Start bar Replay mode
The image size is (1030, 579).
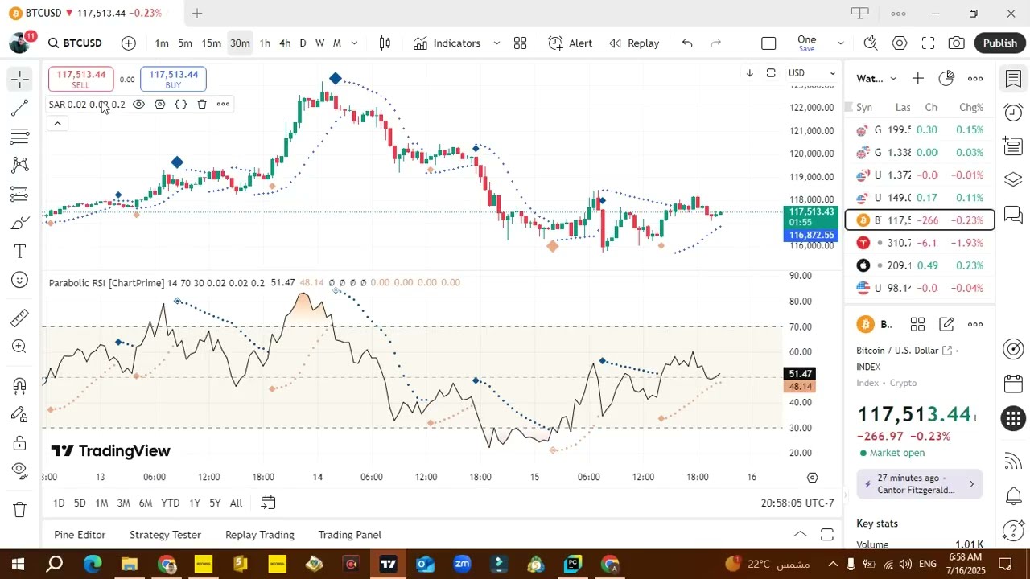tap(634, 43)
